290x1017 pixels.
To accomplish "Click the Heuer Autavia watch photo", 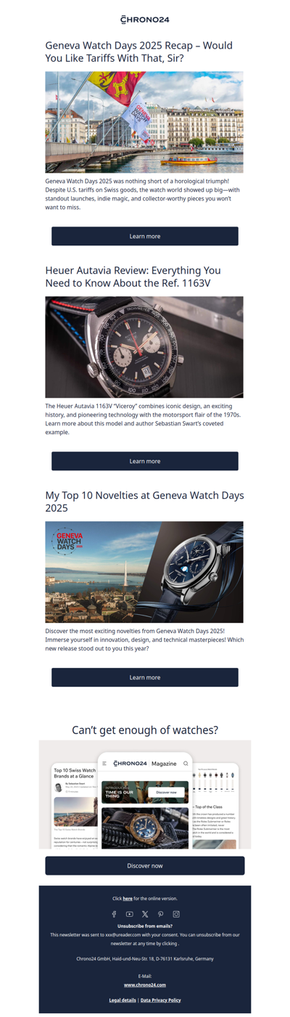I will [144, 347].
